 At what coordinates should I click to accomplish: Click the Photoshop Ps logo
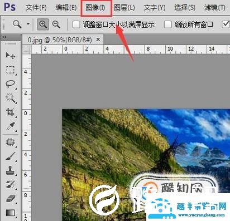[x=9, y=7]
